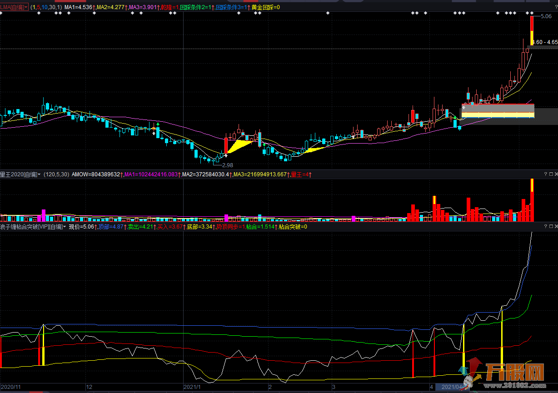Open help for the 浪子缠粘合突破 panel
The width and height of the screenshot is (558, 393).
point(545,226)
